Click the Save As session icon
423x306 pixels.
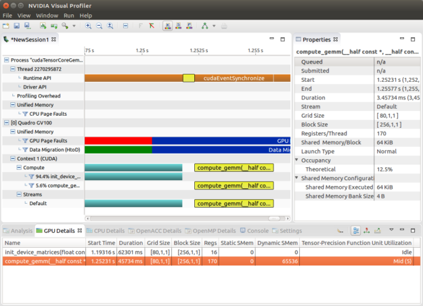28,26
